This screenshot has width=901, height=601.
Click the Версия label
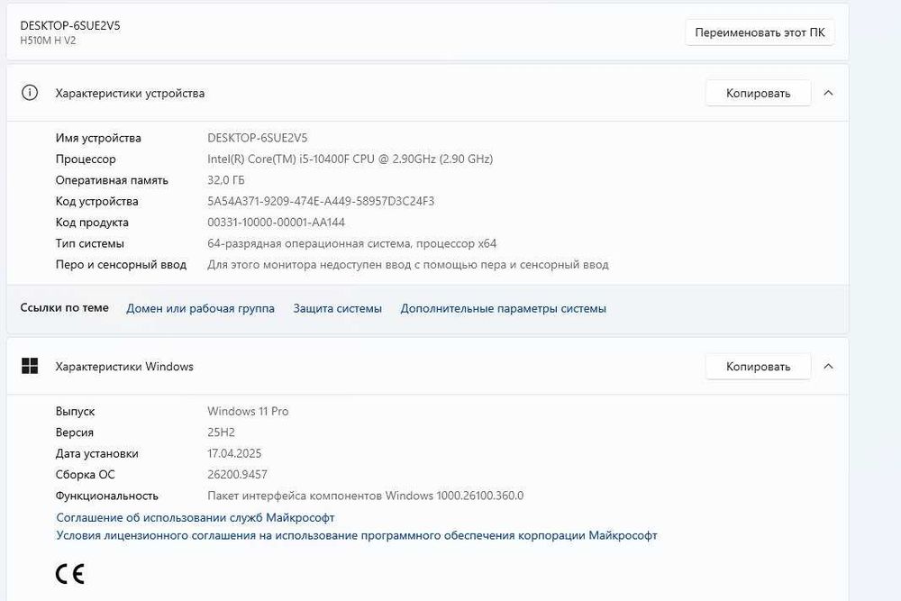[x=75, y=433]
